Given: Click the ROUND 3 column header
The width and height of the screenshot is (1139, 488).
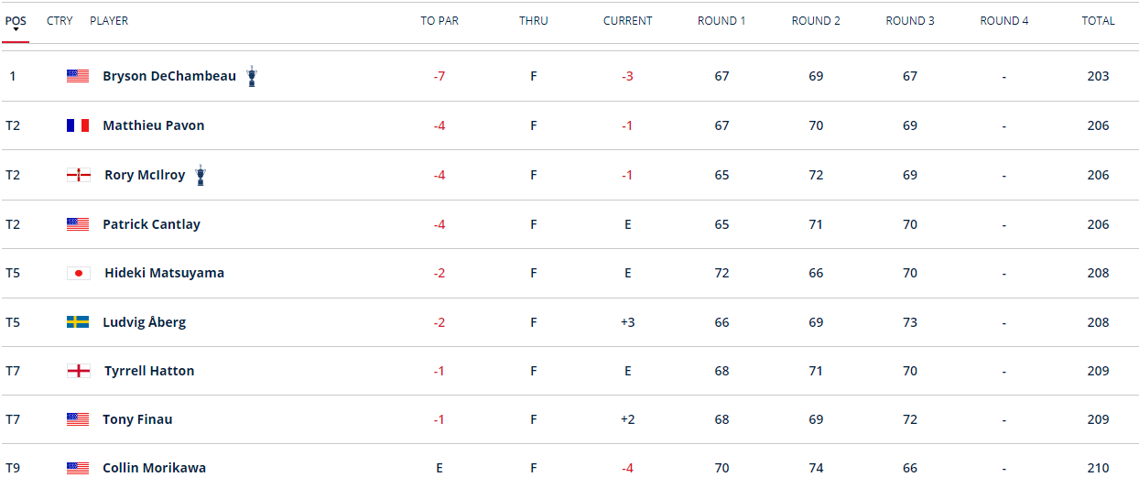Looking at the screenshot, I should pos(909,21).
